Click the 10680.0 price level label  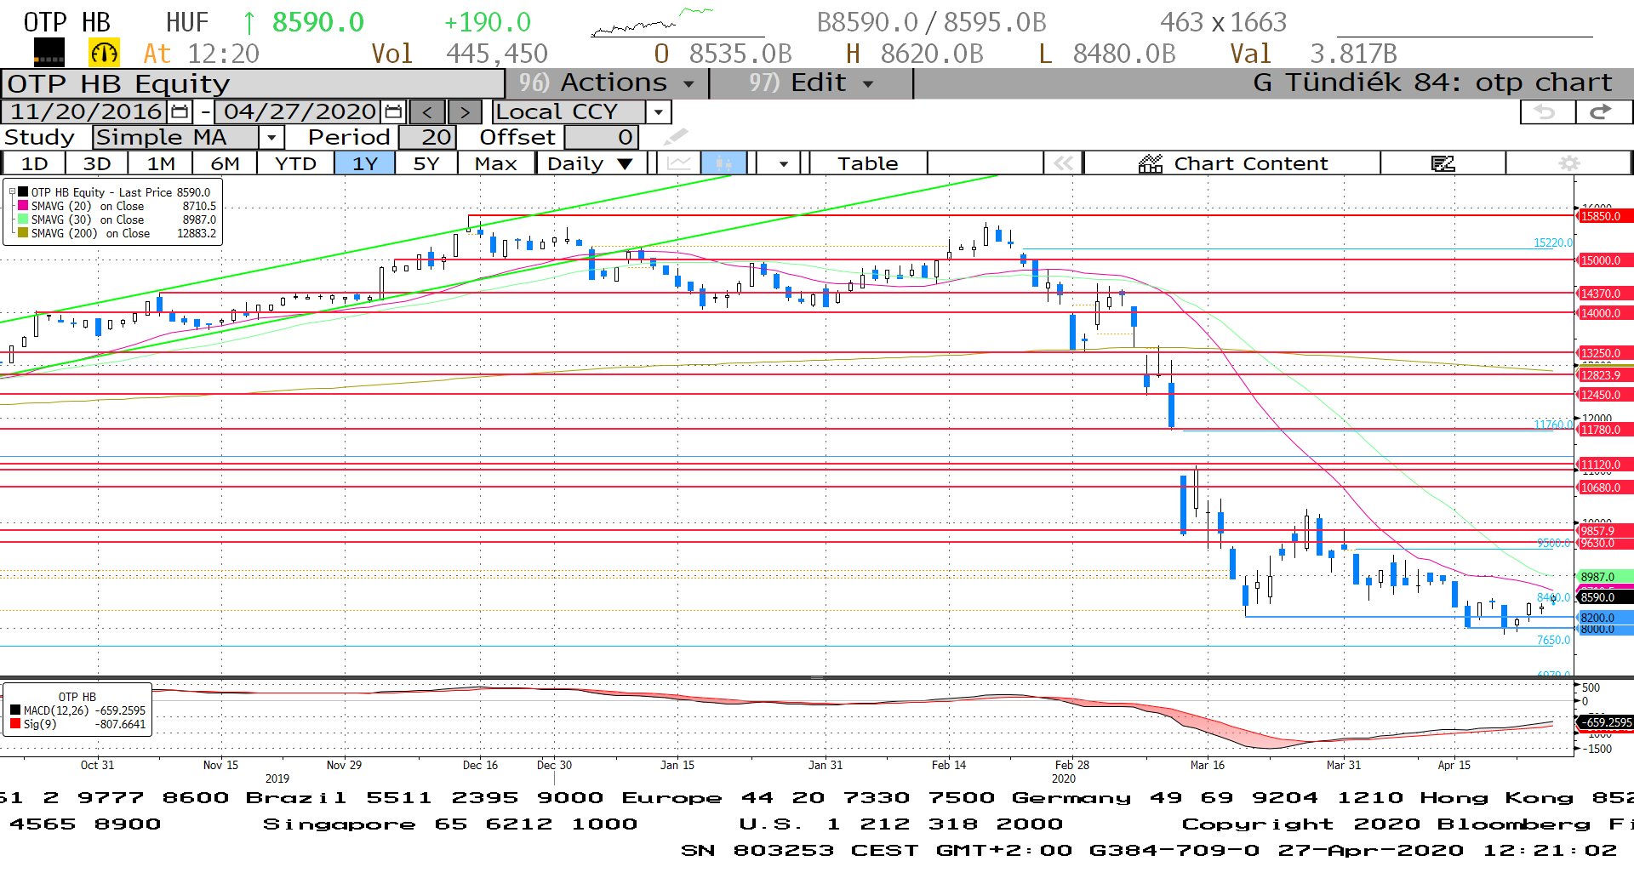pos(1605,488)
